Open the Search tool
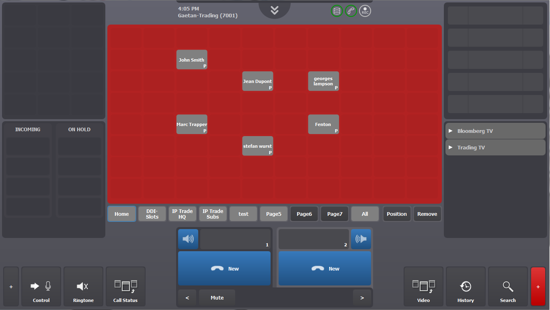550x310 pixels. [x=508, y=287]
